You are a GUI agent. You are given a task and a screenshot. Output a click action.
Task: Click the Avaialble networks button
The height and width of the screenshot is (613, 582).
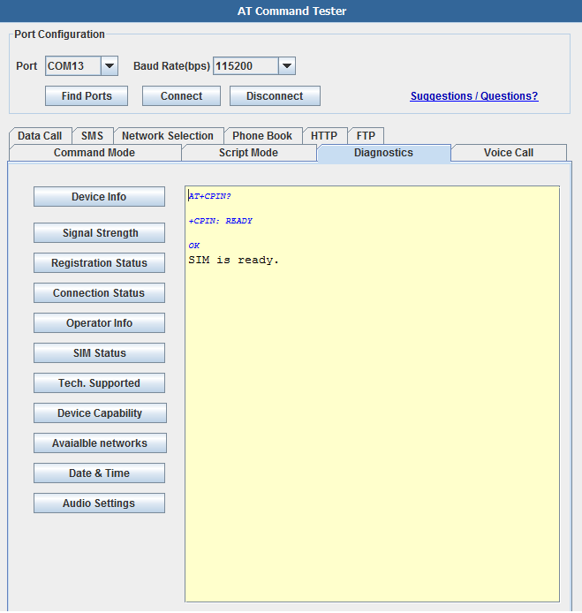point(100,443)
